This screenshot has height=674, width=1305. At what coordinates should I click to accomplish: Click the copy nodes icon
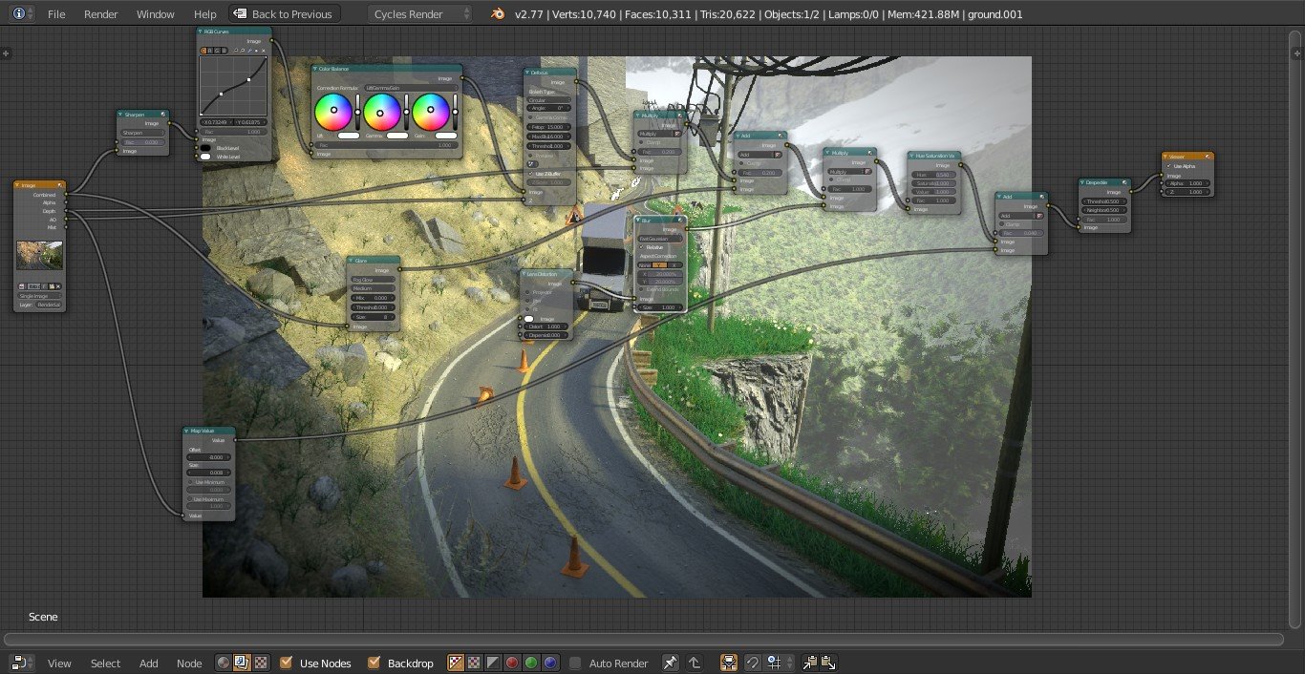click(x=809, y=663)
